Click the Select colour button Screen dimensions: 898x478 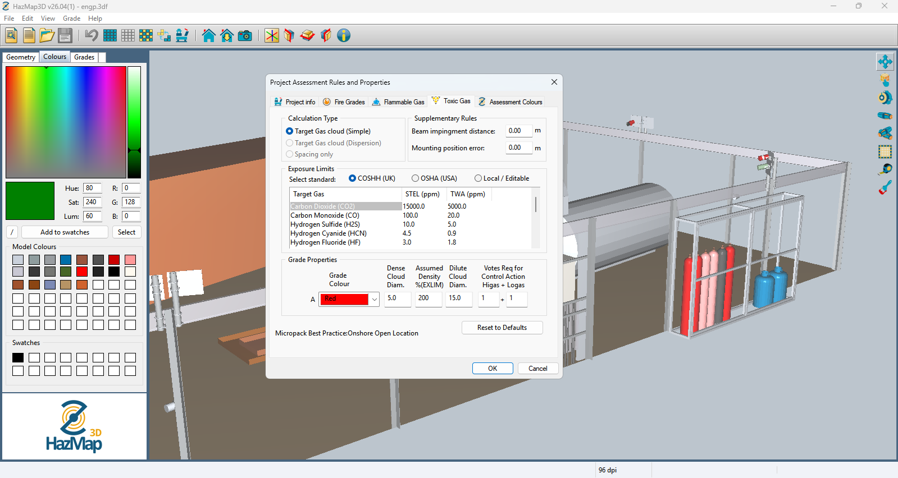pos(126,232)
